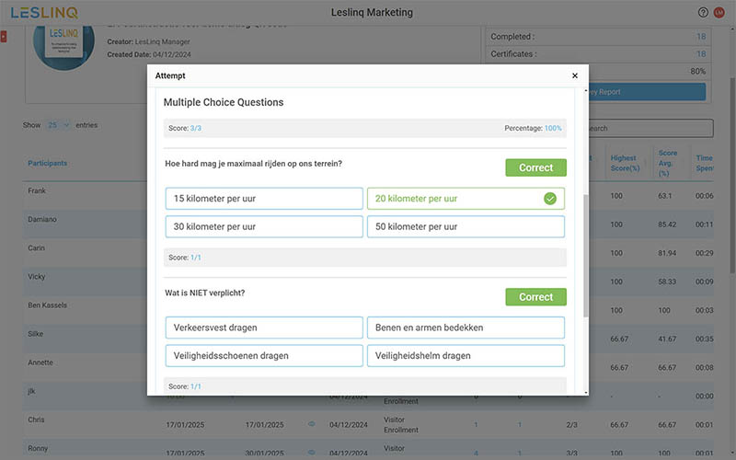This screenshot has width=736, height=460.
Task: Click the Leslinq logo
Action: (44, 13)
